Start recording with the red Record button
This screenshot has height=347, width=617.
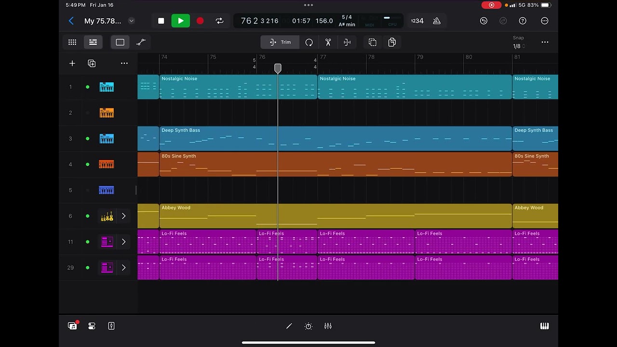[x=200, y=21]
